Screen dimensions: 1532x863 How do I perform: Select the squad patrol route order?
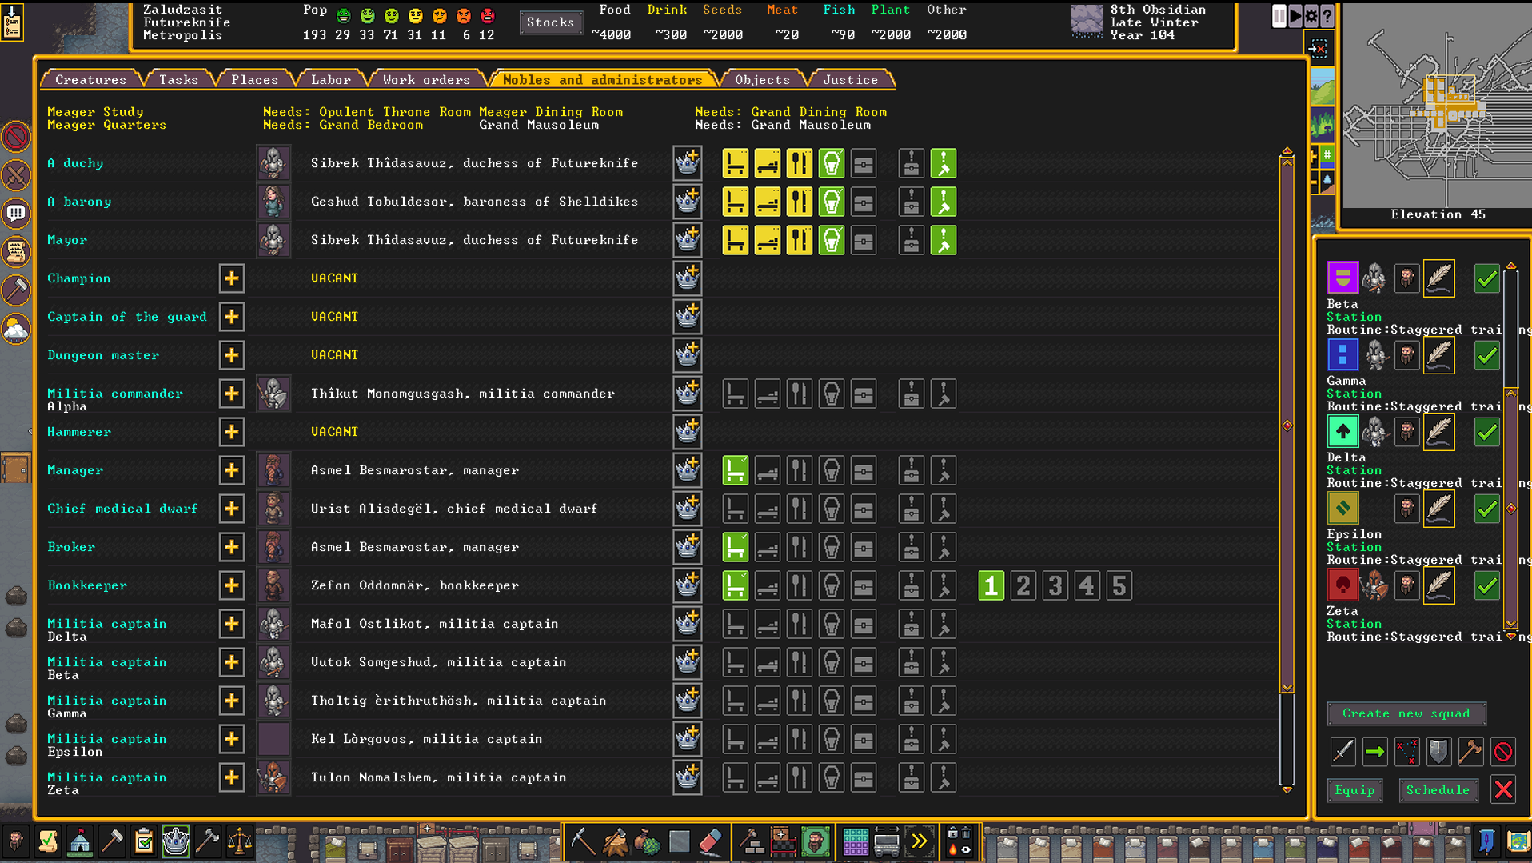coord(1406,751)
